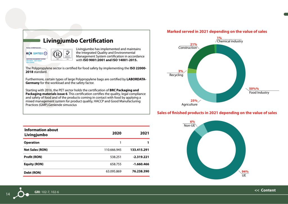This screenshot has height=204, width=288.
Task: Go back via the << Content link
Action: 265,190
